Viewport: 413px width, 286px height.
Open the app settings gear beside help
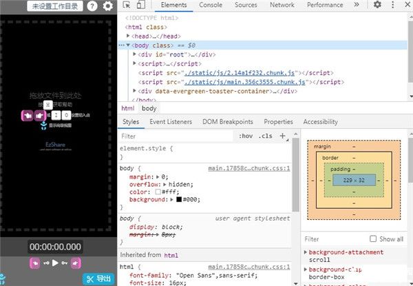coord(108,6)
